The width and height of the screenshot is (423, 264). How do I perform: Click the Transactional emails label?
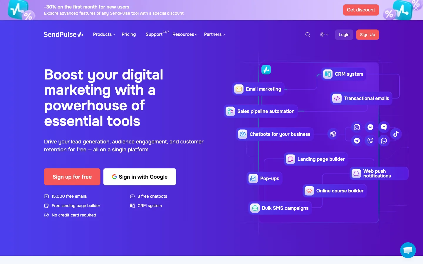point(366,99)
